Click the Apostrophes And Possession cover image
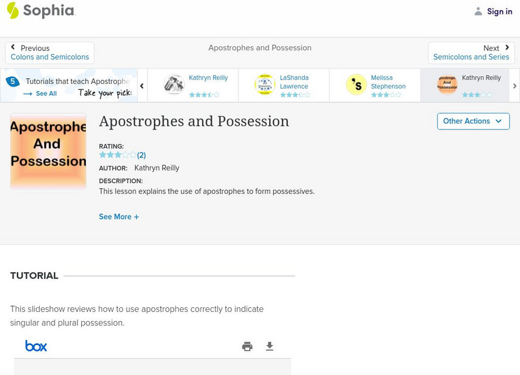Screen dimensions: 520x375 pyautogui.click(x=48, y=151)
